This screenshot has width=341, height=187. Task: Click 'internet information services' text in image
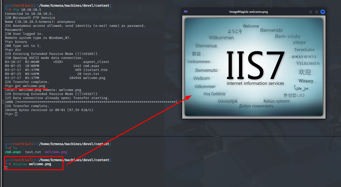tap(255, 83)
